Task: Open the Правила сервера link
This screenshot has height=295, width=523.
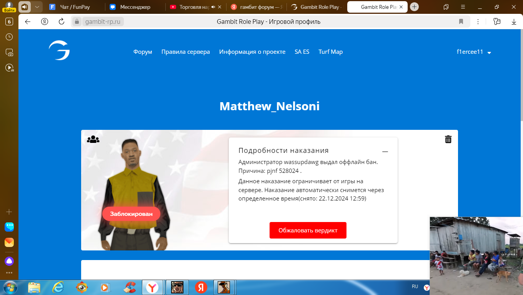Action: (x=185, y=52)
